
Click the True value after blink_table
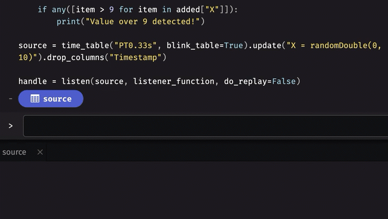(x=234, y=46)
